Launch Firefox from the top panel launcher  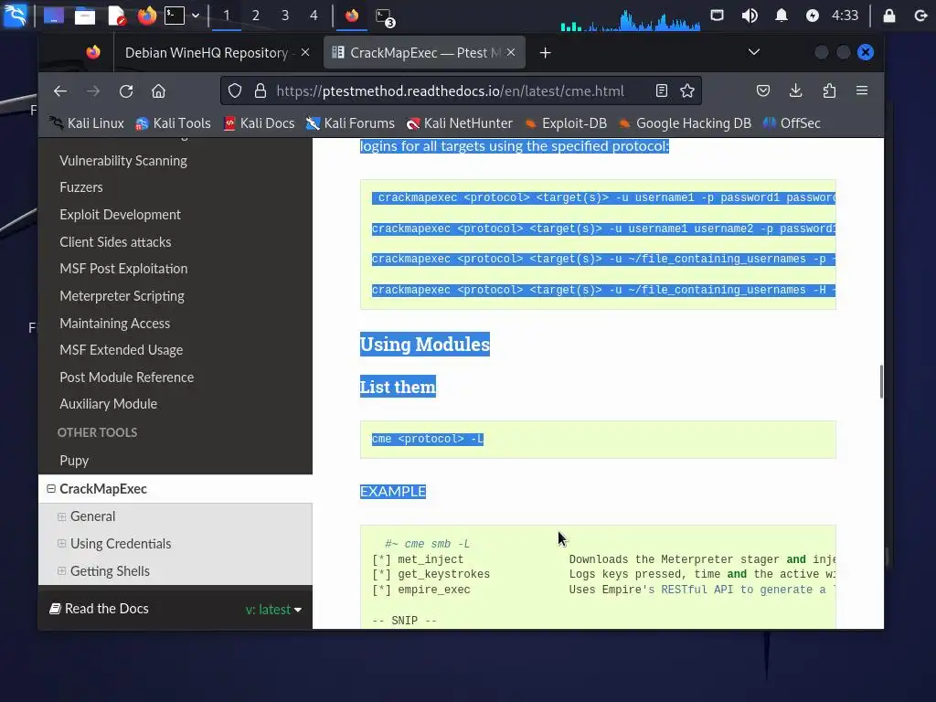coord(146,16)
